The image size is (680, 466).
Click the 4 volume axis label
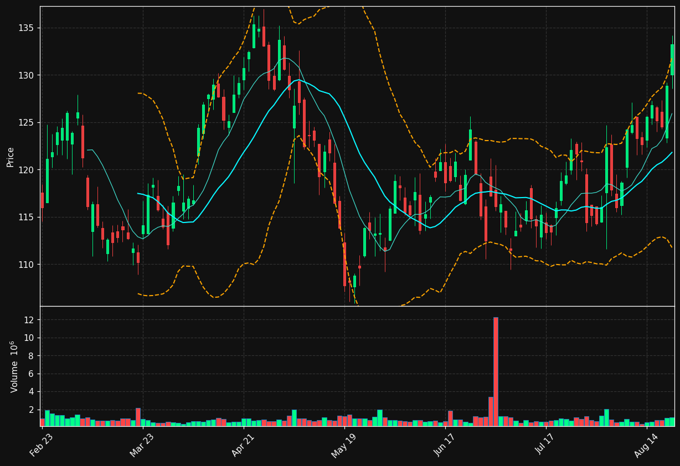point(32,392)
